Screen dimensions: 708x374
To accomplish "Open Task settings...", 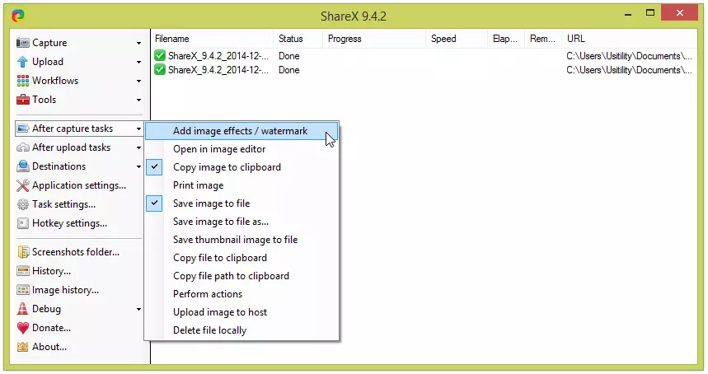I will click(x=79, y=204).
